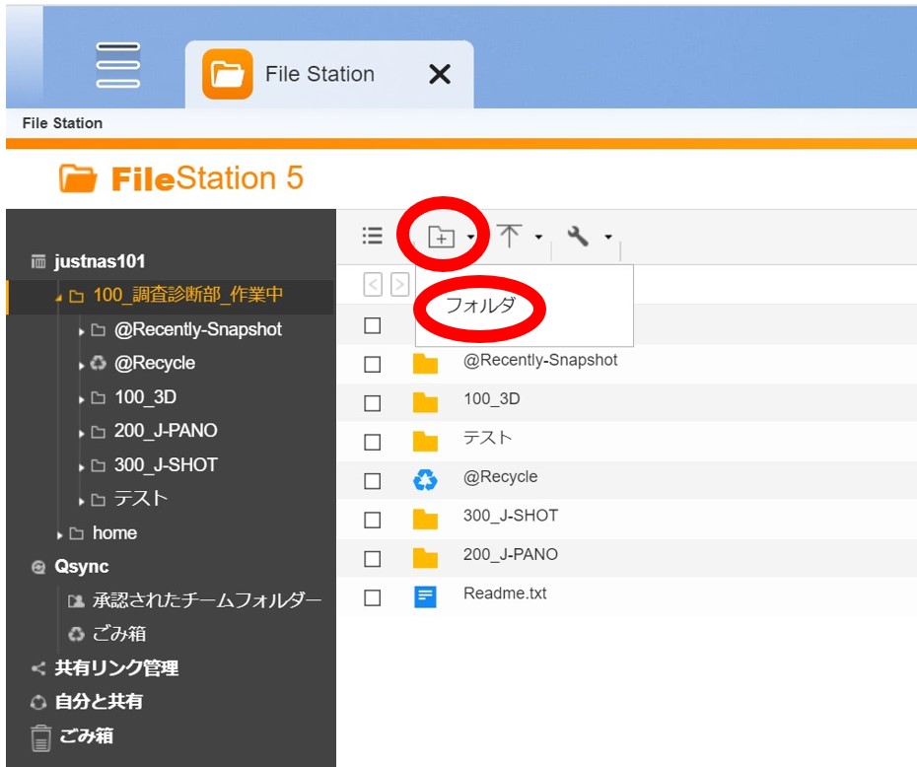917x767 pixels.
Task: Go forward with the right navigation arrow
Action: pyautogui.click(x=399, y=285)
